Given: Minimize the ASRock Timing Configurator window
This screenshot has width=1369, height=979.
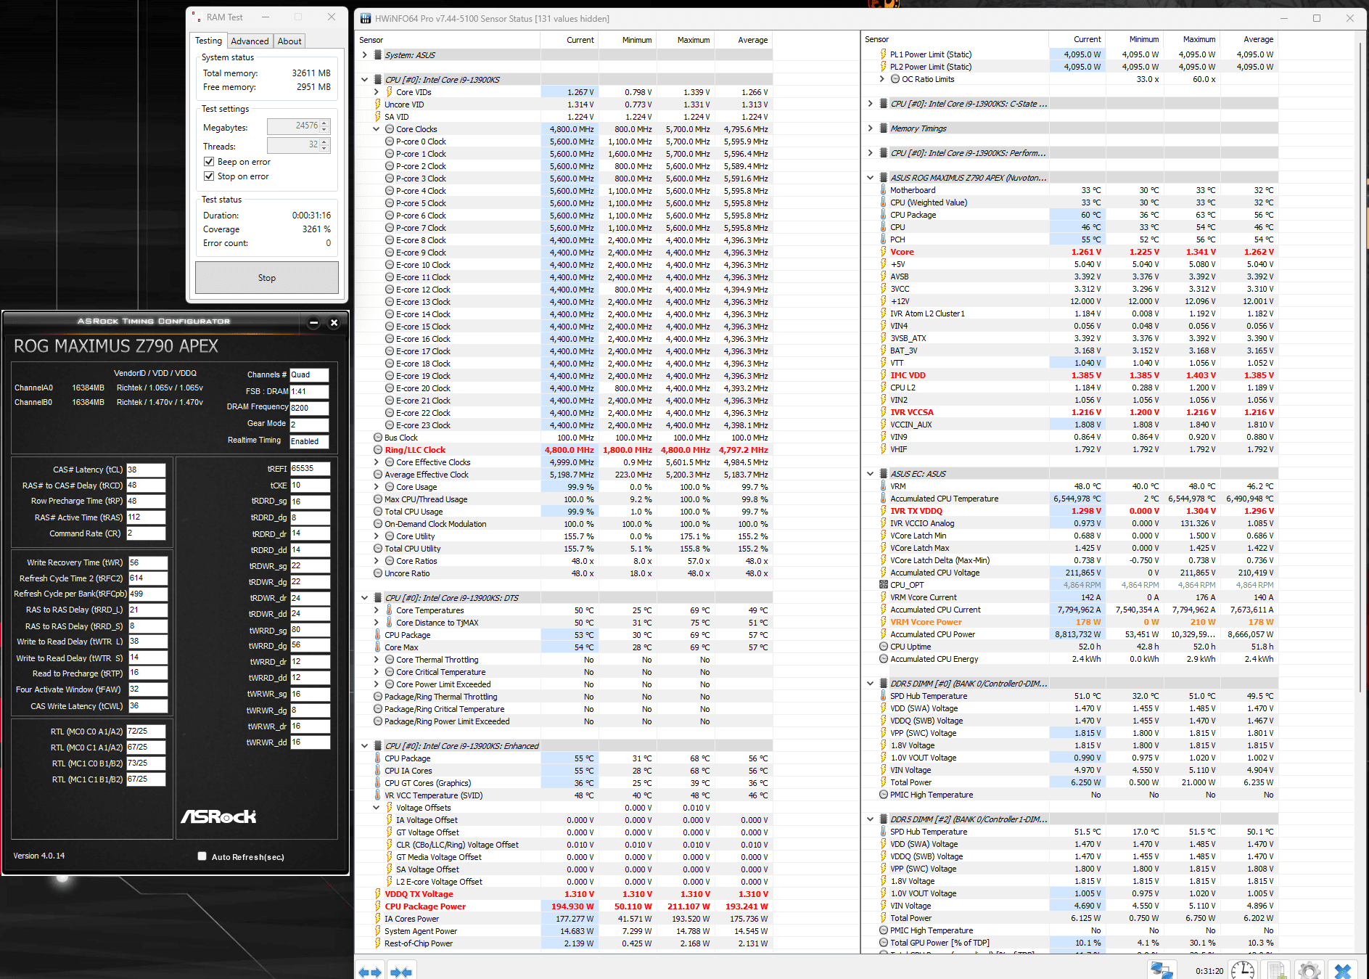Looking at the screenshot, I should point(314,323).
